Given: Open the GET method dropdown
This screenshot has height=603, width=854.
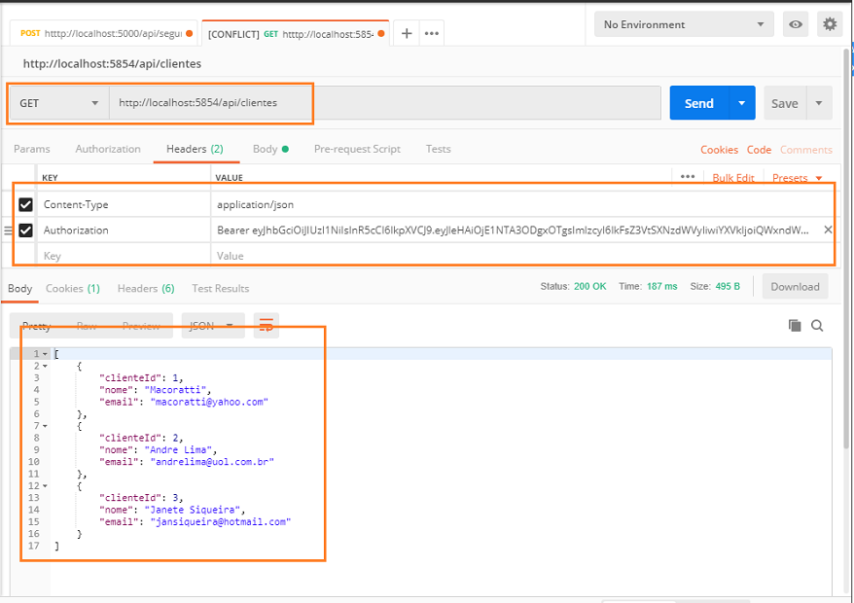Looking at the screenshot, I should pos(58,103).
